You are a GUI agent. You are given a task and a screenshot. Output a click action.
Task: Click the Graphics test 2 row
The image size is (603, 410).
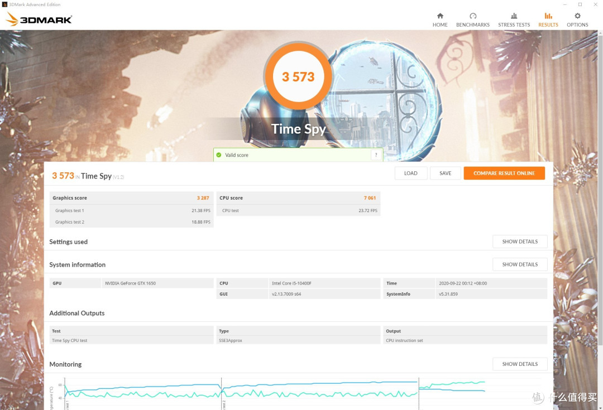pos(132,222)
